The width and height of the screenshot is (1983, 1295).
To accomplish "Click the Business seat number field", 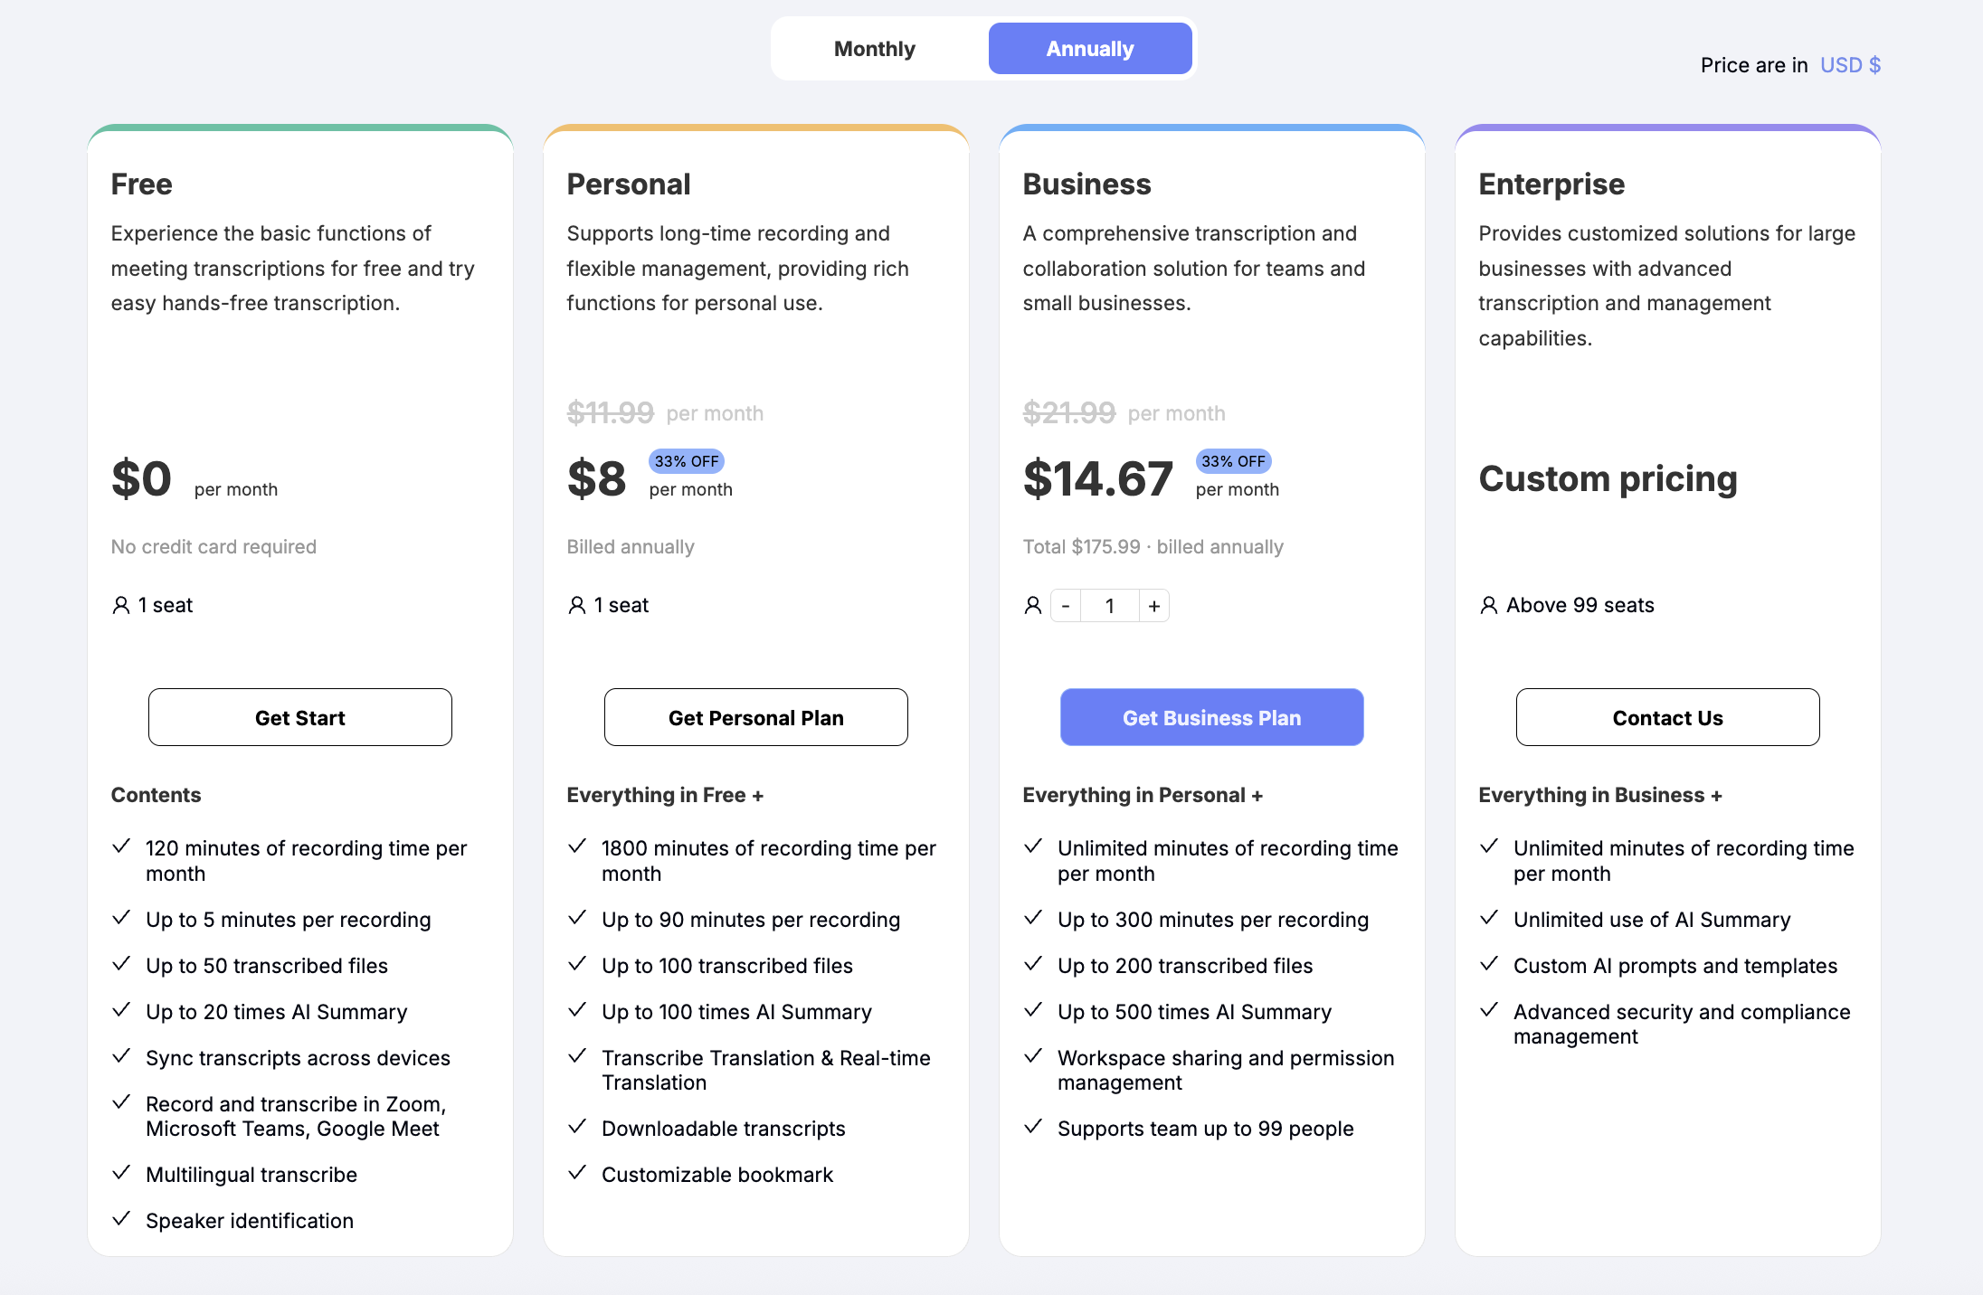I will point(1110,606).
